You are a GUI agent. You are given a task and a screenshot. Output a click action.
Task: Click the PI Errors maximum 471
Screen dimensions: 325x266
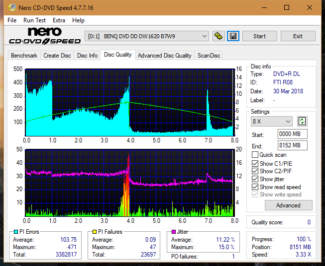click(72, 247)
